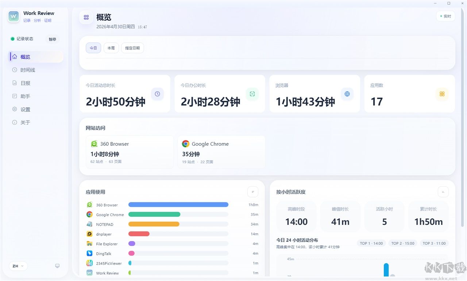Image resolution: width=467 pixels, height=281 pixels.
Task: Click the green 记录状态 indicator dot
Action: [12, 39]
